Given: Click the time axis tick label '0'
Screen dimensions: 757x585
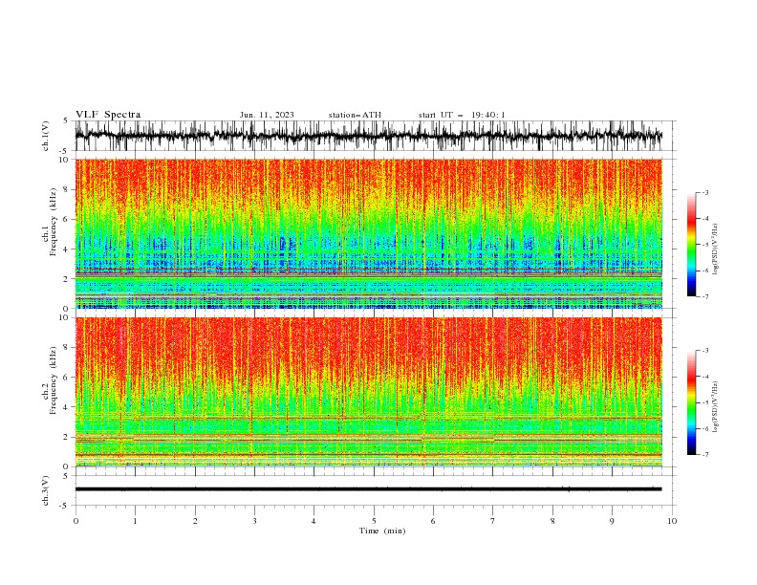Looking at the screenshot, I should point(76,521).
